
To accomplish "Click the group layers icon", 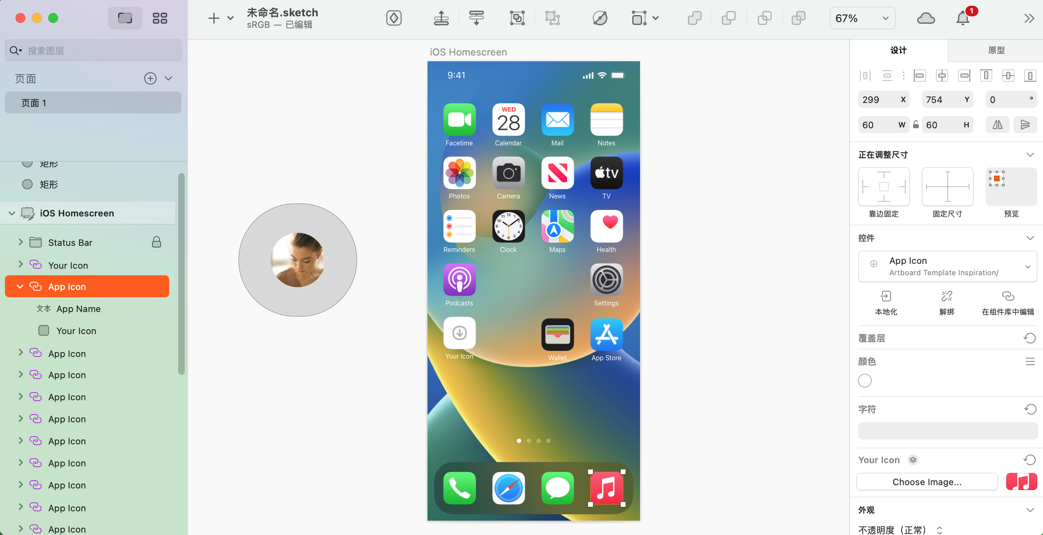I will click(x=517, y=18).
